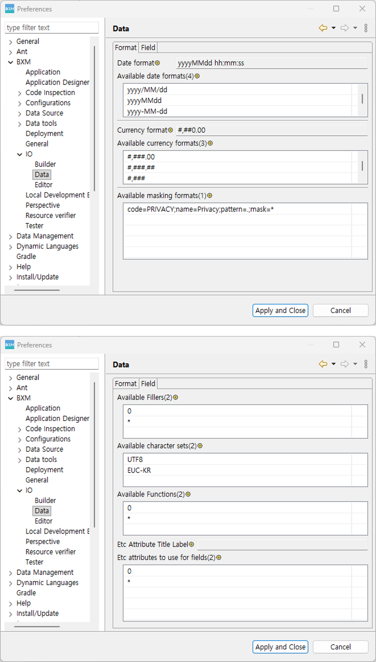Image resolution: width=376 pixels, height=662 pixels.
Task: Expand Data Management in the lower dialog tree
Action: [11, 572]
